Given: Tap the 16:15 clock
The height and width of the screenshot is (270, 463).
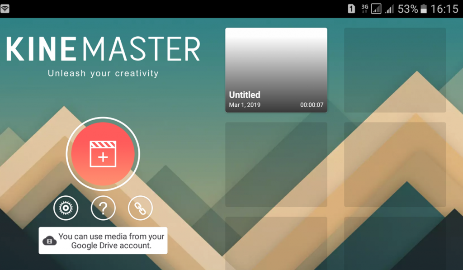Looking at the screenshot, I should 444,9.
